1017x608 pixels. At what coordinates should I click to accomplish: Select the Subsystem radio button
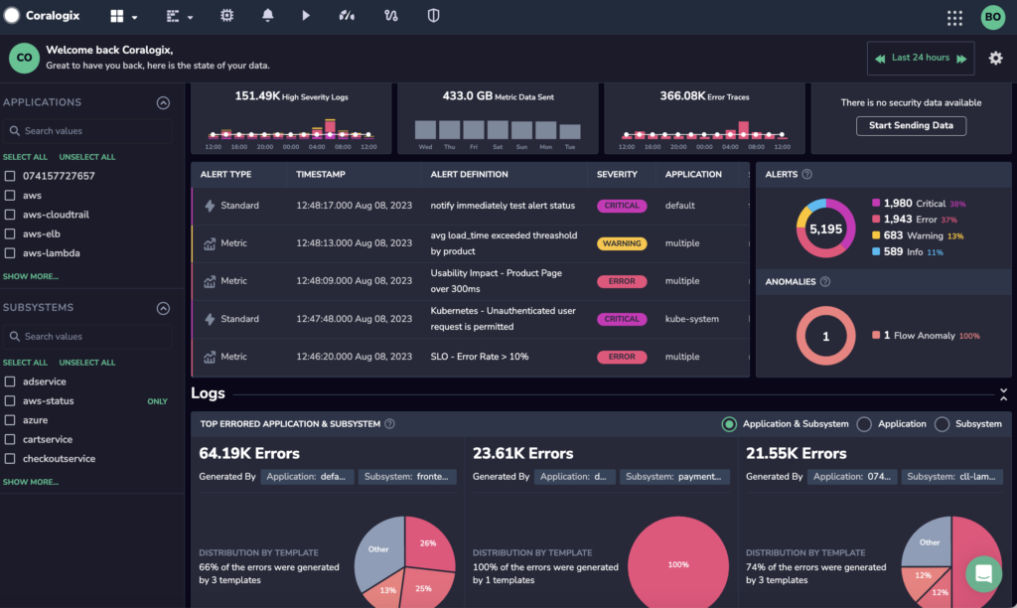(942, 424)
